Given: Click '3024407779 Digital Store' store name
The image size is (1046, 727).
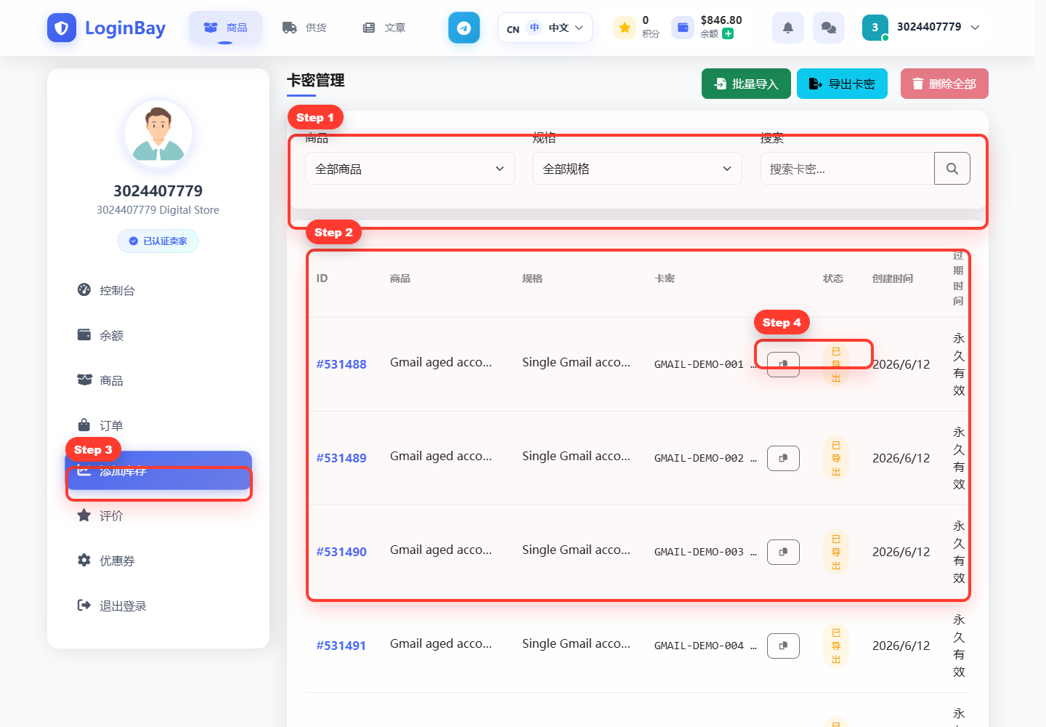Looking at the screenshot, I should tap(158, 210).
